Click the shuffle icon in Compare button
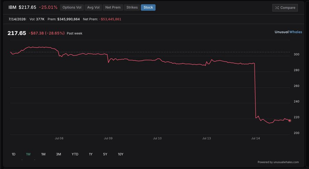The width and height of the screenshot is (309, 169). pos(277,8)
